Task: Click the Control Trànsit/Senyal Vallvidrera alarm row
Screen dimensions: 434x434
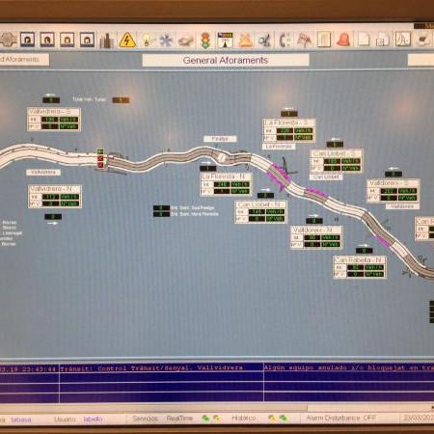Action: [217, 367]
